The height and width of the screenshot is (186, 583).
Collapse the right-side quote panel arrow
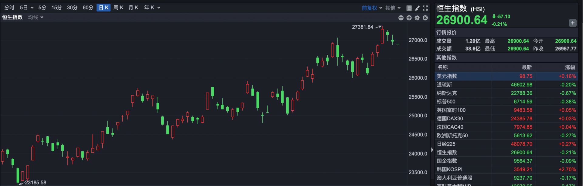click(432, 150)
